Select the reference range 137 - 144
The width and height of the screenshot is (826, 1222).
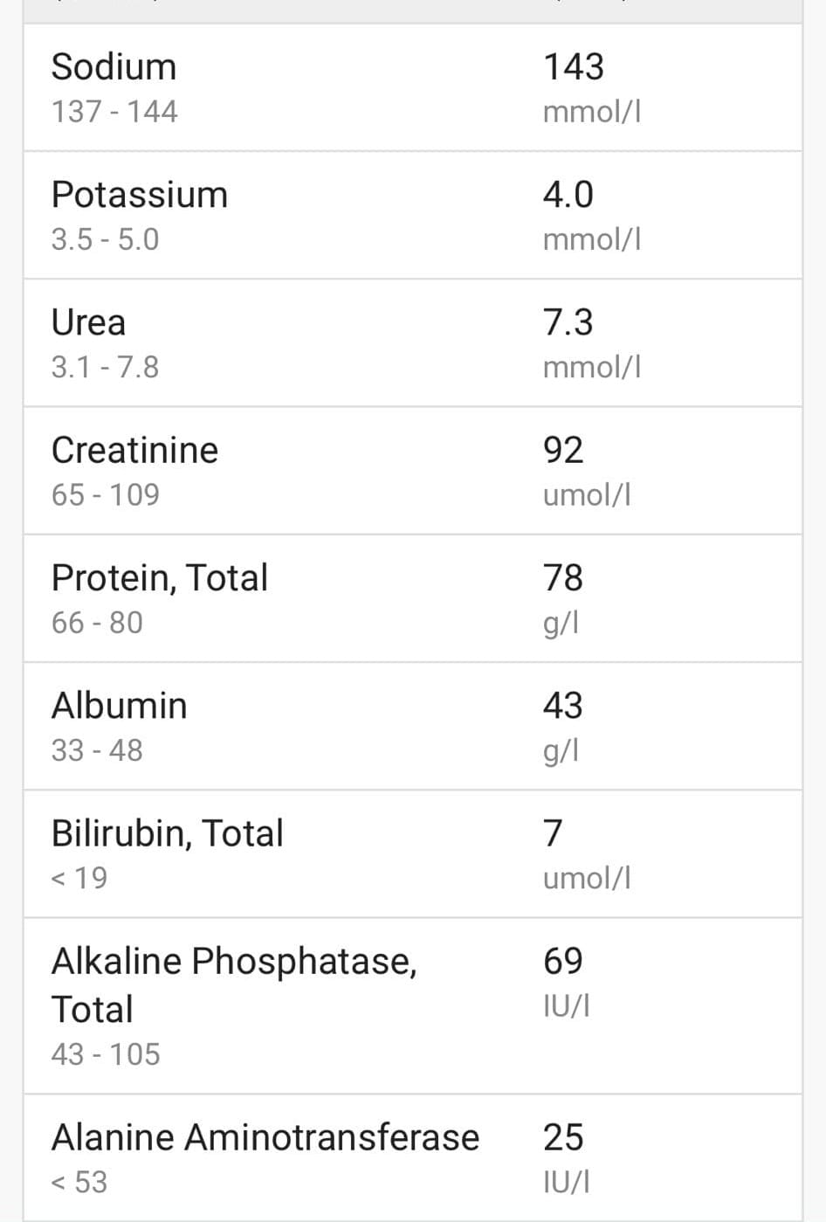pos(114,112)
